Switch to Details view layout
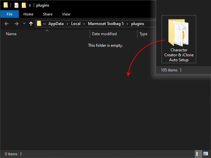 tap(198, 154)
